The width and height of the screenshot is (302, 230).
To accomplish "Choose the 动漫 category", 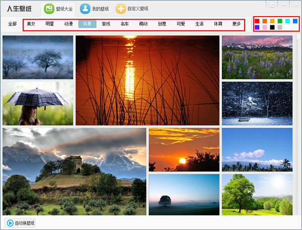I will point(68,24).
